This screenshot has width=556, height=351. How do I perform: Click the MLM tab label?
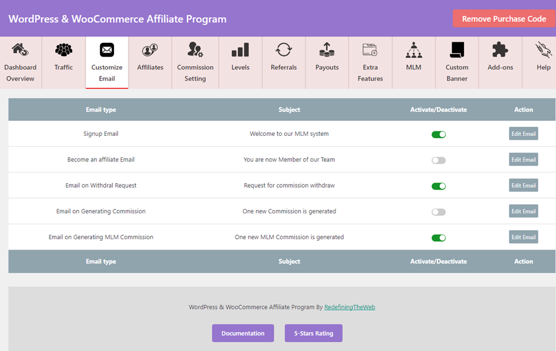click(413, 67)
